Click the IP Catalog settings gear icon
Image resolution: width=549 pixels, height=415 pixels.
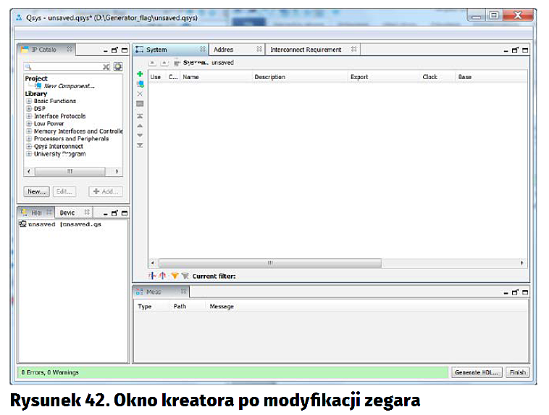[x=117, y=67]
